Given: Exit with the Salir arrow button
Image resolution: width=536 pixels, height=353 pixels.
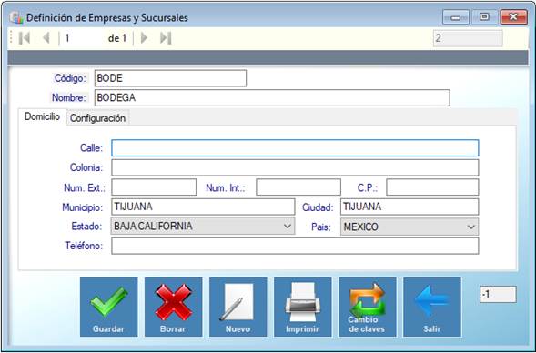Looking at the screenshot, I should pos(431,307).
